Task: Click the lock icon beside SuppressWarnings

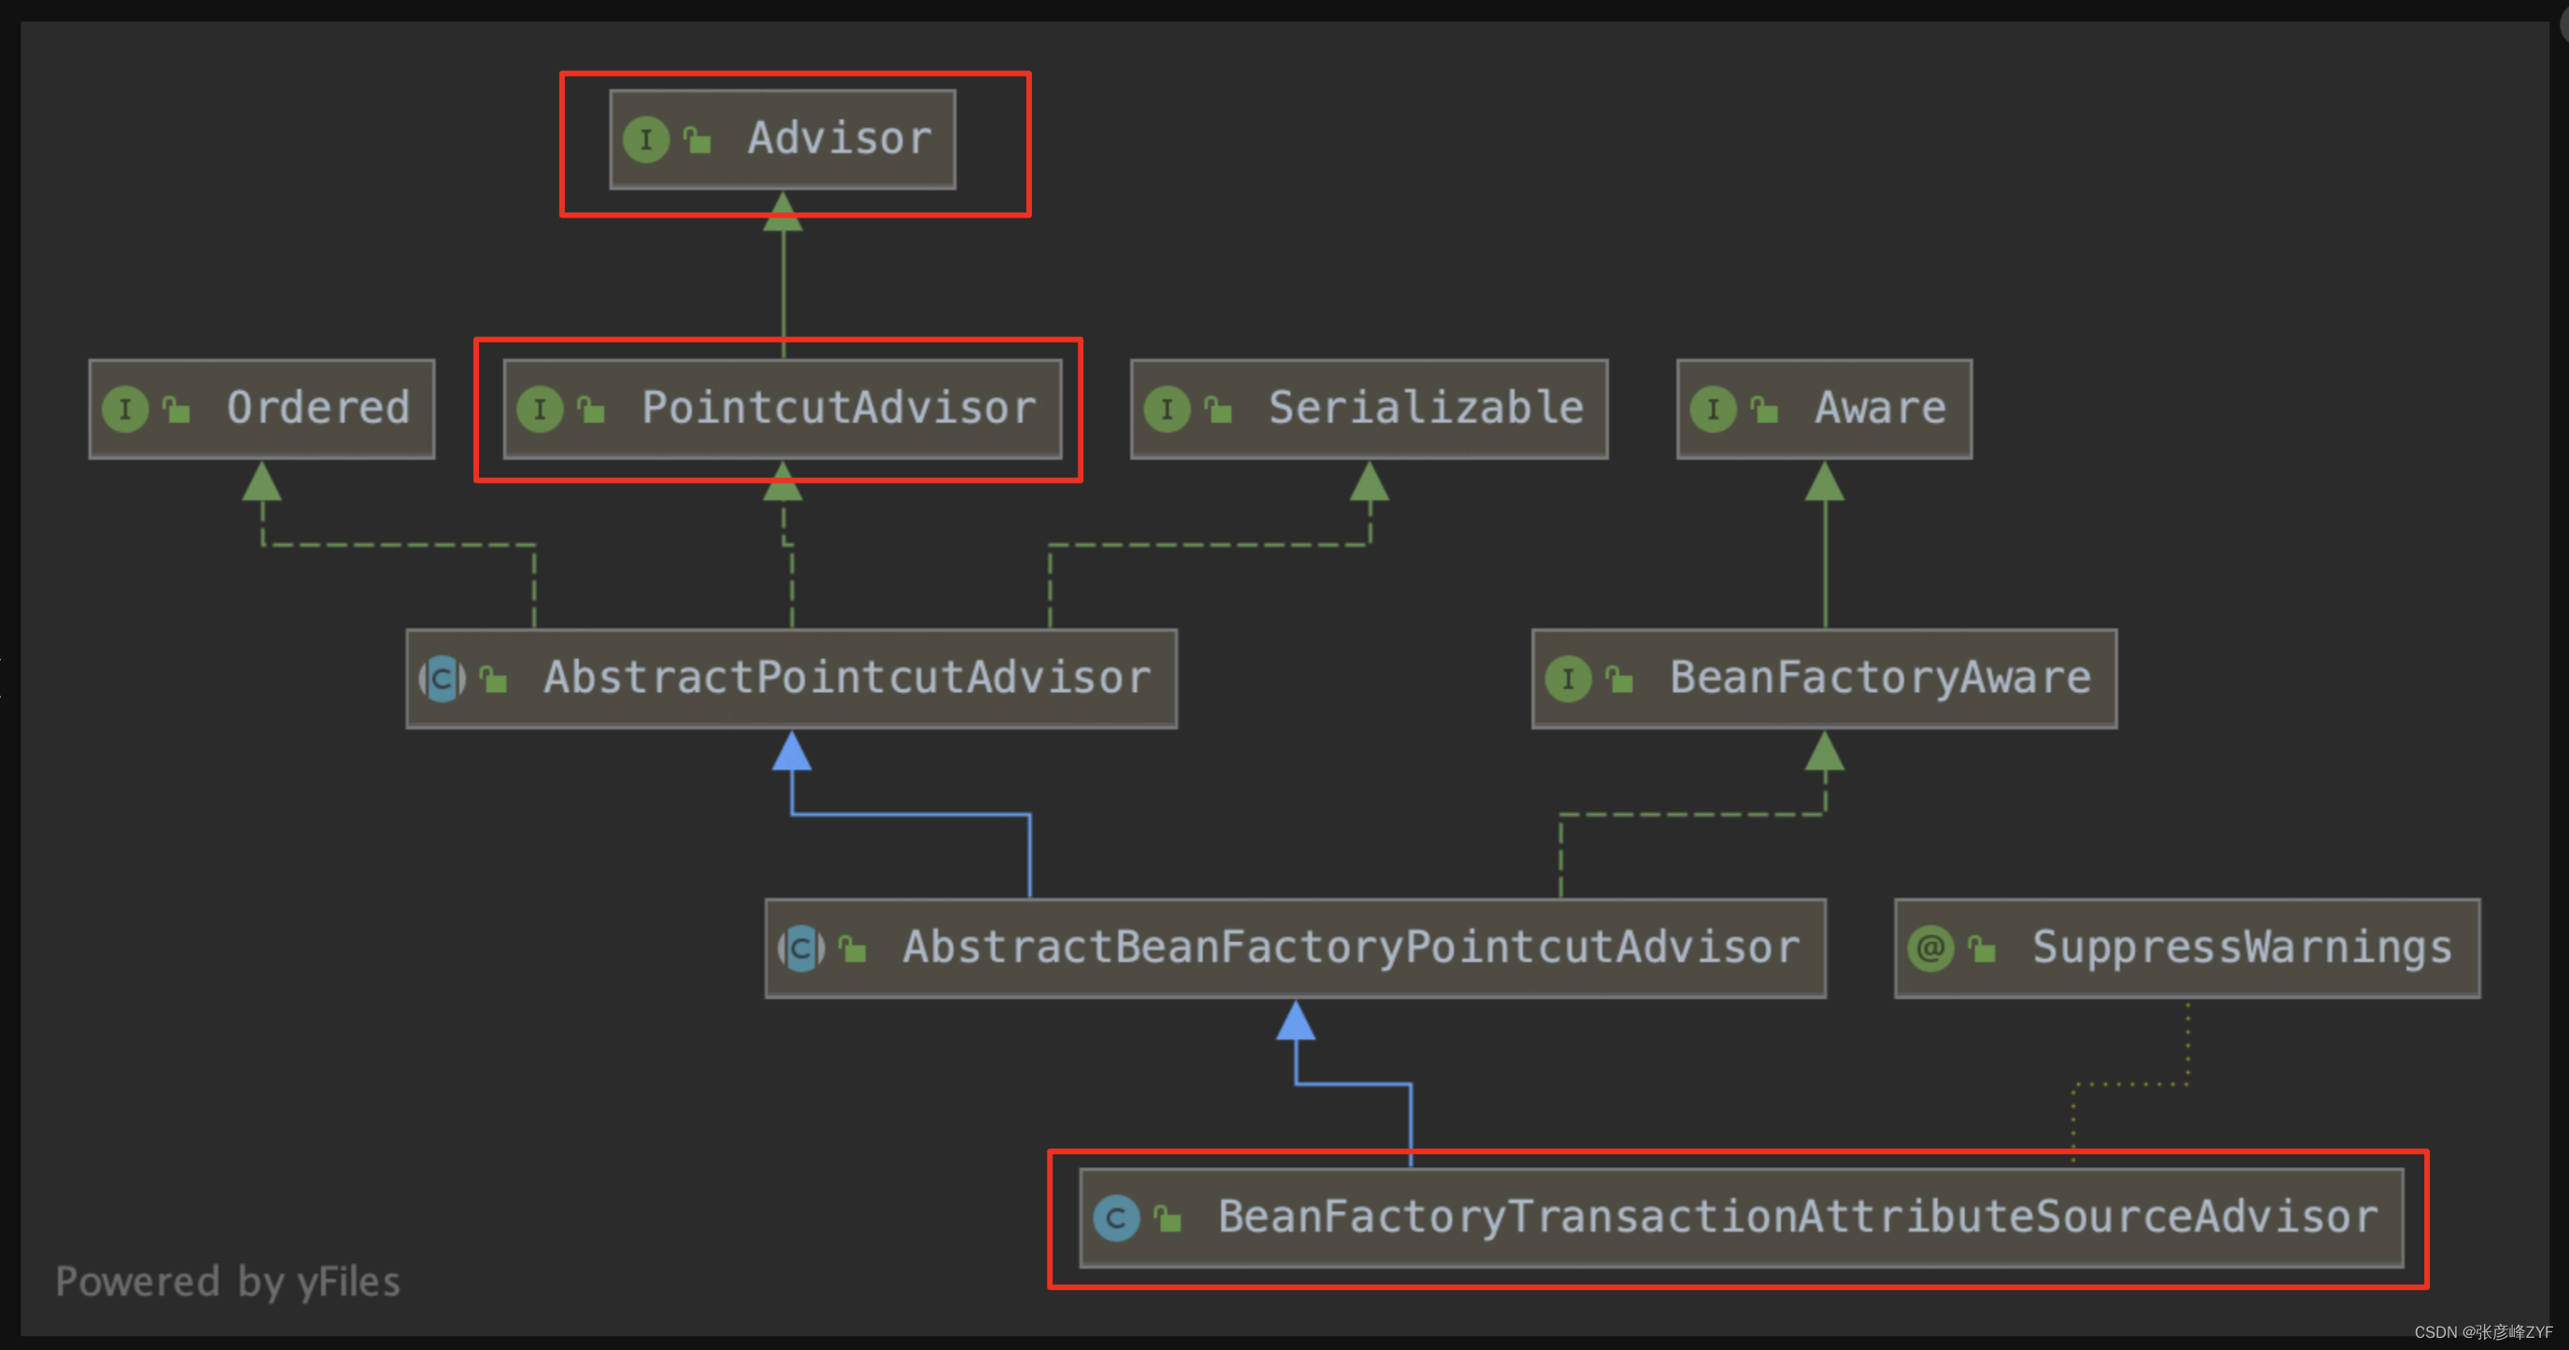Action: [x=1982, y=949]
